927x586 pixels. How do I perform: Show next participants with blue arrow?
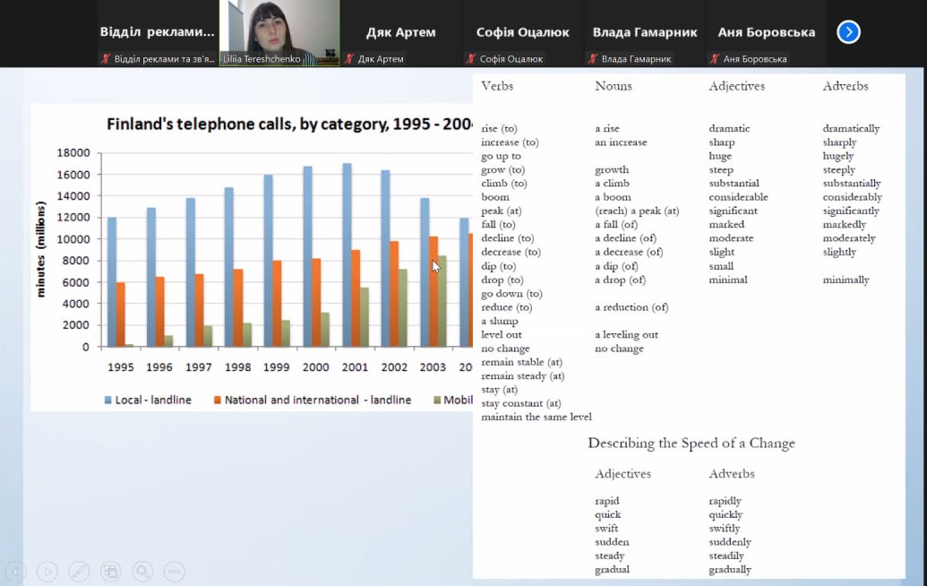pos(848,32)
